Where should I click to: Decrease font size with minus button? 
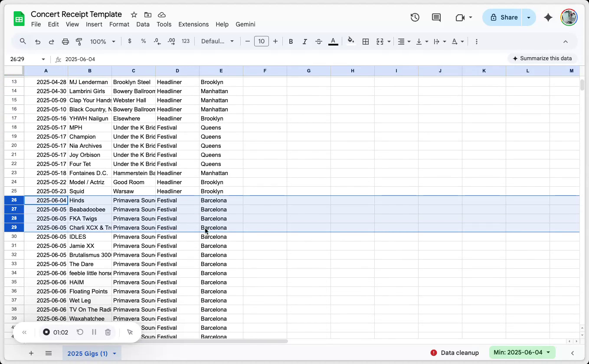tap(248, 42)
